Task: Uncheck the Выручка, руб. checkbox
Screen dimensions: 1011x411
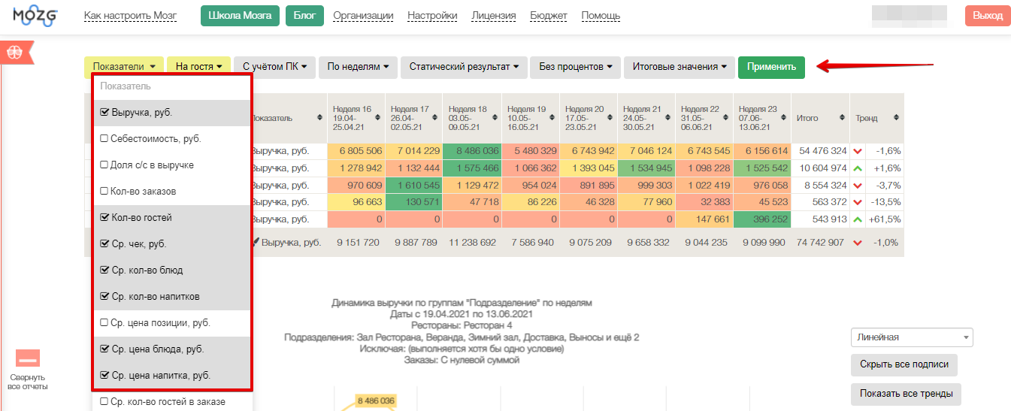Action: tap(104, 113)
